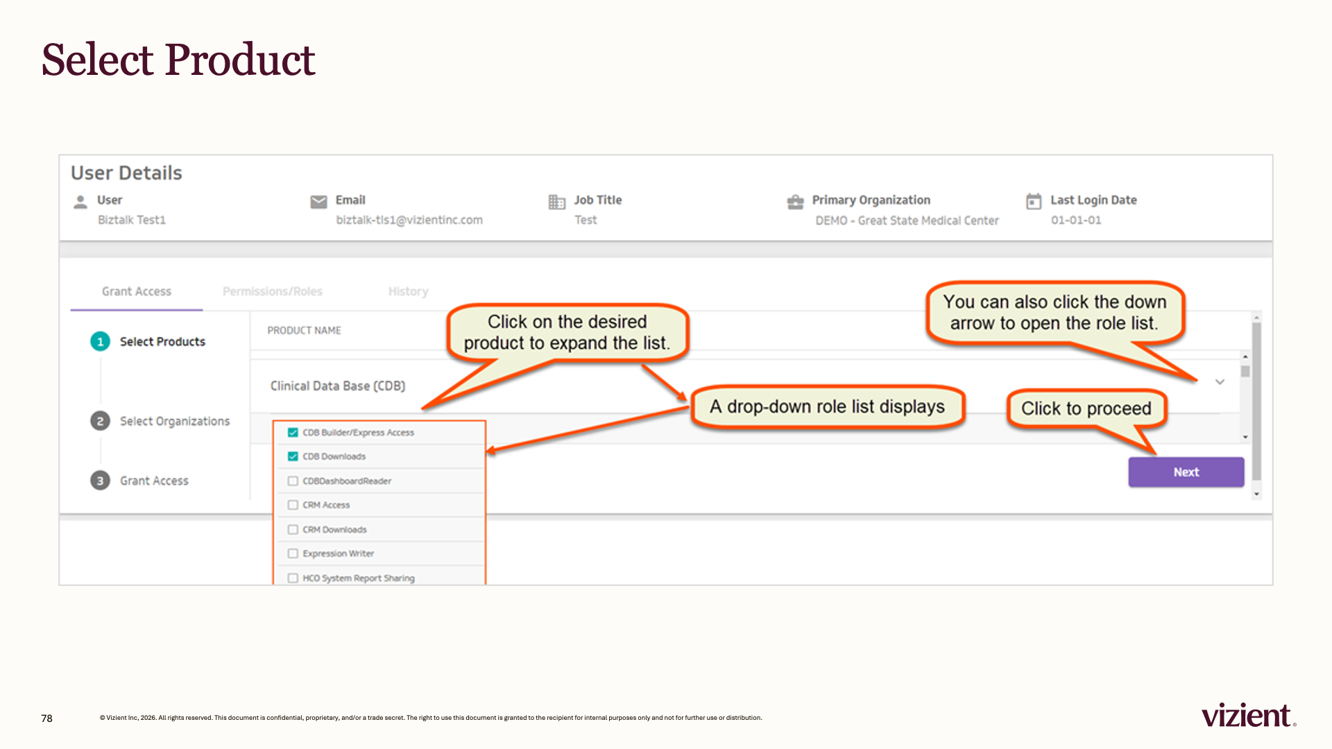Image resolution: width=1332 pixels, height=749 pixels.
Task: Uncheck CDB Builder/Express Access checkbox
Action: click(x=293, y=432)
